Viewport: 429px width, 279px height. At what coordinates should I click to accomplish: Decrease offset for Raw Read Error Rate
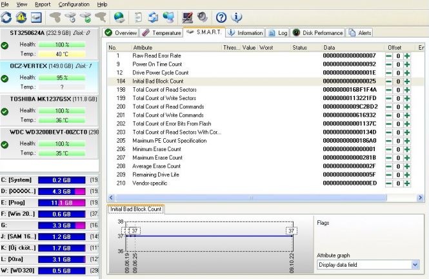[388, 56]
